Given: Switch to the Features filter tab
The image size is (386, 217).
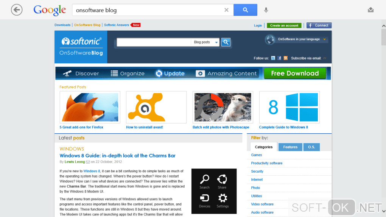Looking at the screenshot, I should click(290, 147).
